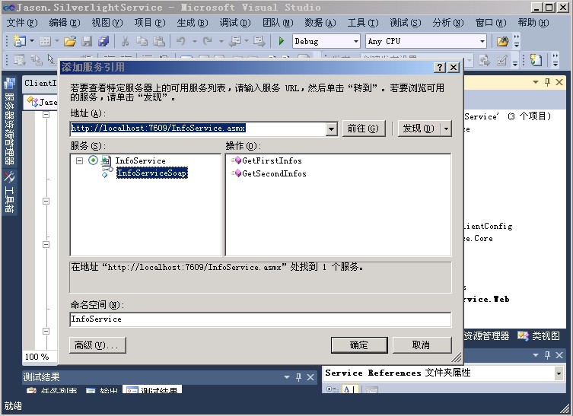Open the Server Explorer side tab
This screenshot has height=416, width=573.
coord(9,121)
